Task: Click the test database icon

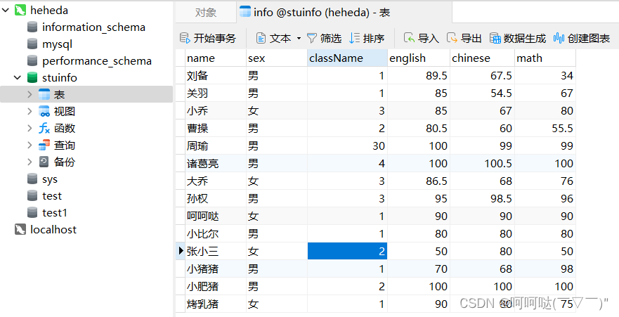Action: pos(32,196)
